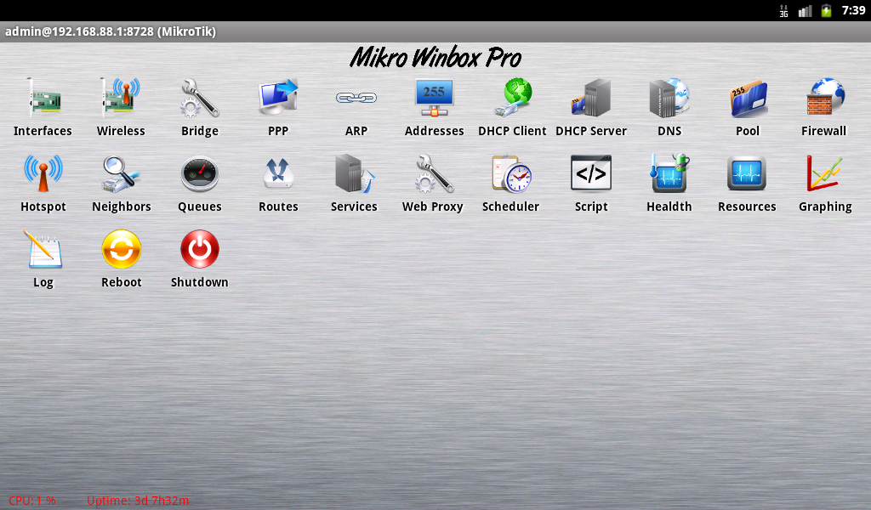Tap the red Shutdown power icon
Image resolution: width=871 pixels, height=510 pixels.
coord(199,248)
